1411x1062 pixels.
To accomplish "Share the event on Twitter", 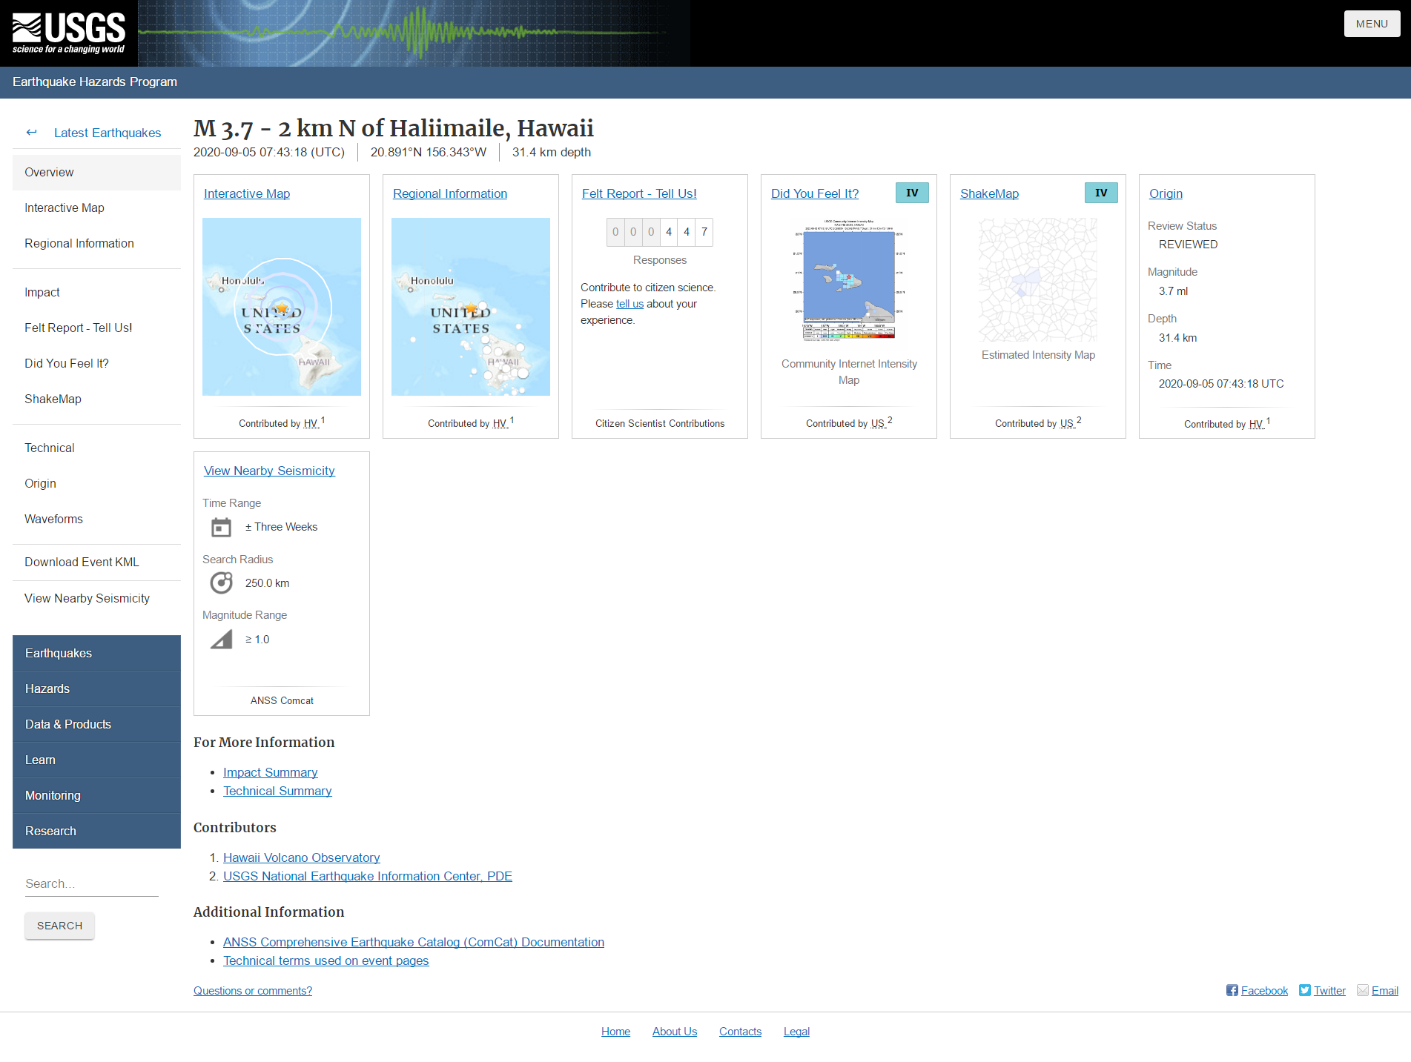I will (1329, 990).
